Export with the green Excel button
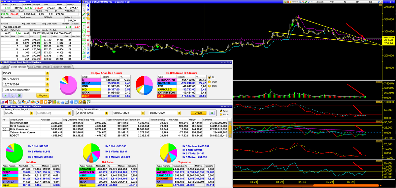This screenshot has height=188, width=396. point(19,95)
